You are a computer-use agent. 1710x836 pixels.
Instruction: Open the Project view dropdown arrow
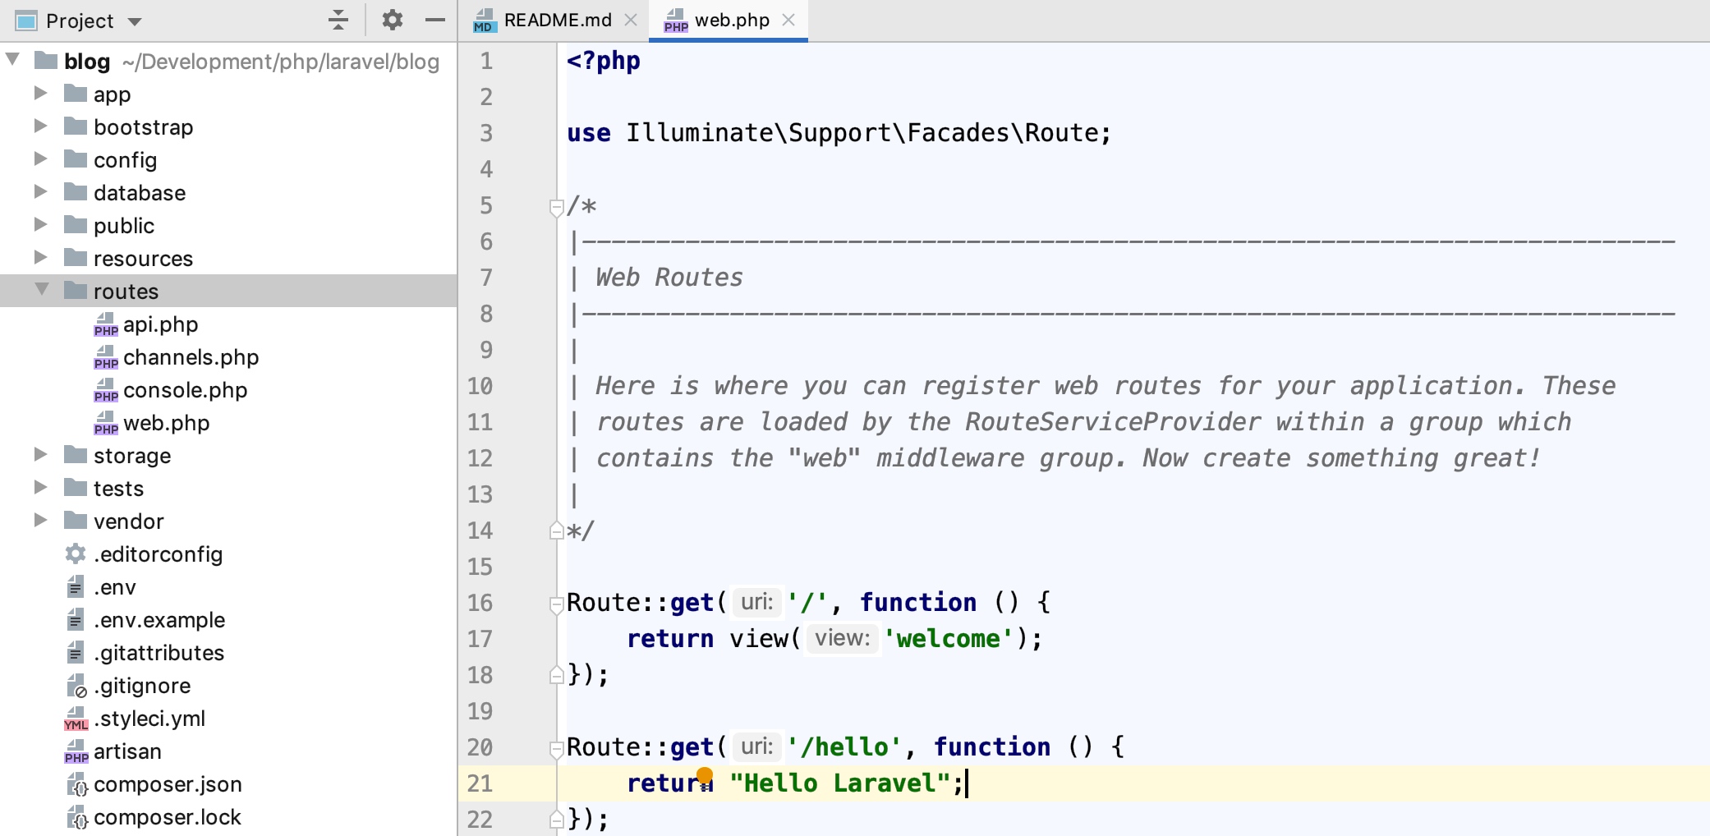[x=136, y=21]
